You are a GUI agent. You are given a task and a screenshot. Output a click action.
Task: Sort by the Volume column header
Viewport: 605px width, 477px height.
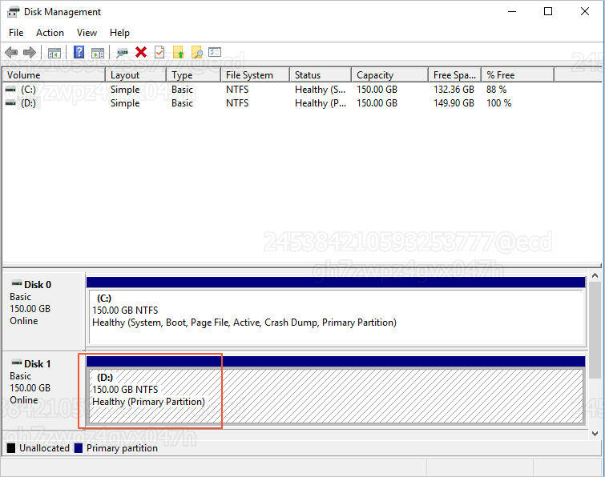(54, 74)
